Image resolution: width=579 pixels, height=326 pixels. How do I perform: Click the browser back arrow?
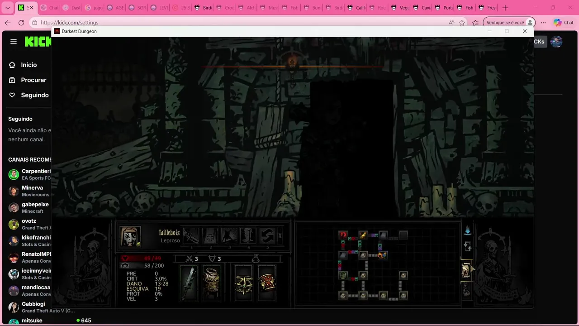pos(8,23)
